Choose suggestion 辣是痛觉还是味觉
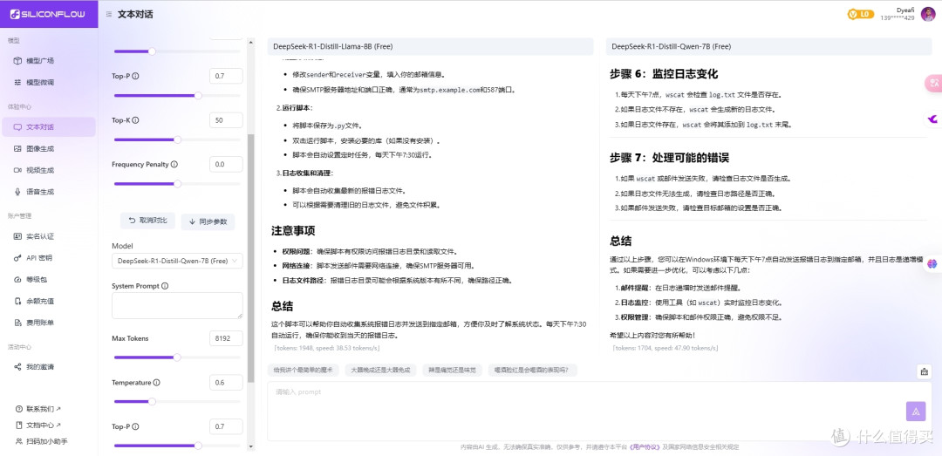This screenshot has width=942, height=456. click(x=453, y=370)
